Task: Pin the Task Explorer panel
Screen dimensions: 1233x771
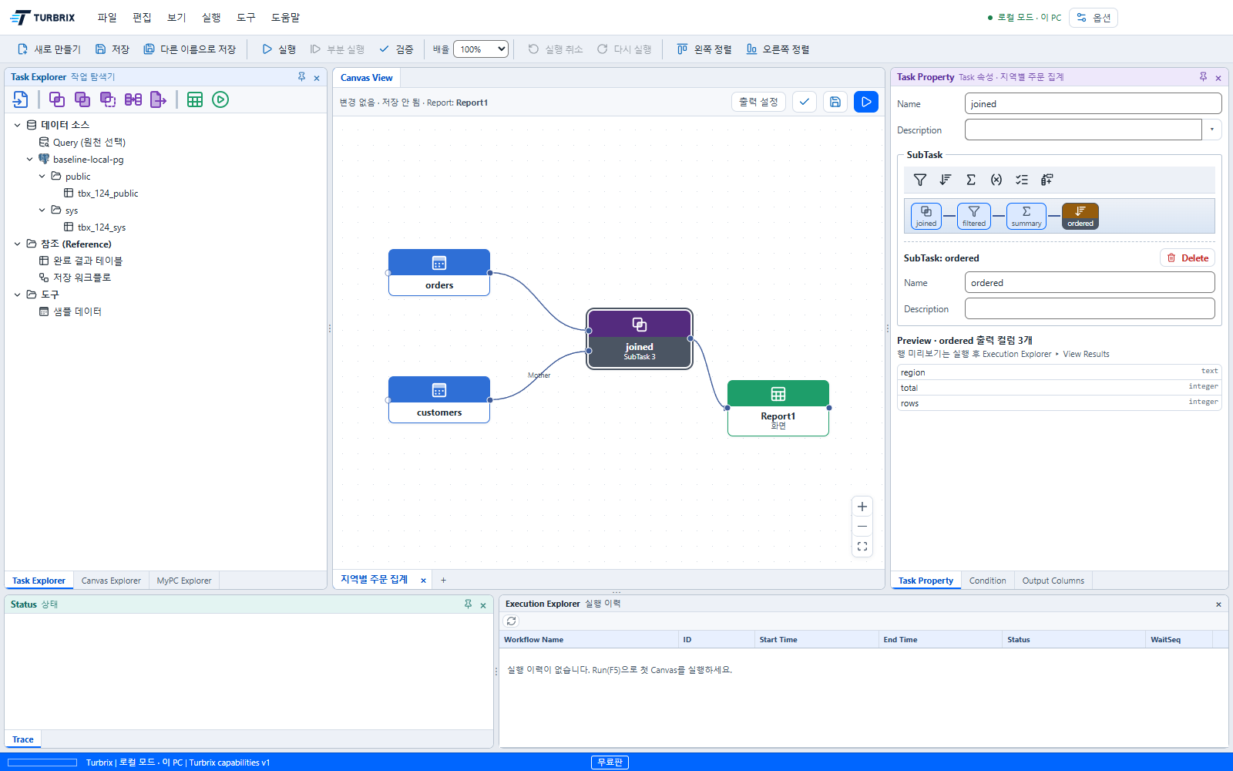Action: 302,77
